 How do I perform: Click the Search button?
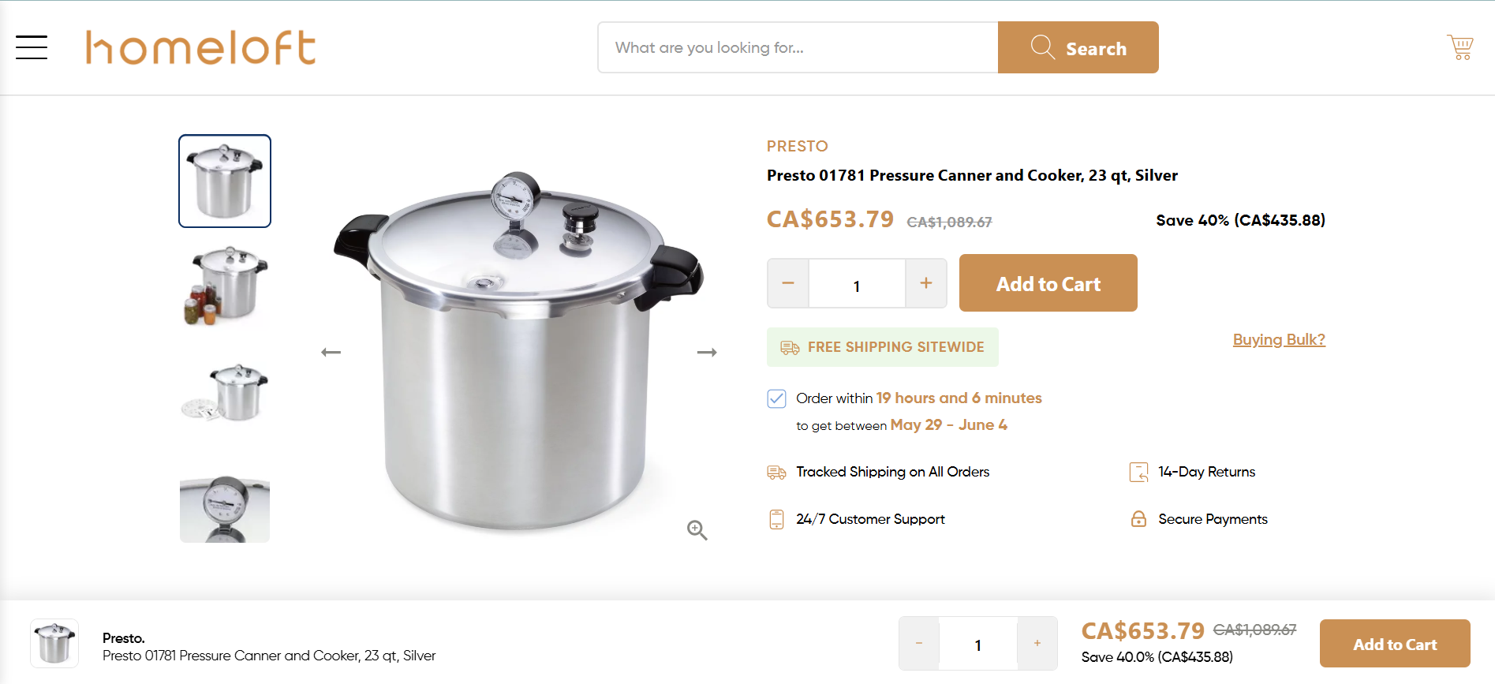pos(1078,47)
